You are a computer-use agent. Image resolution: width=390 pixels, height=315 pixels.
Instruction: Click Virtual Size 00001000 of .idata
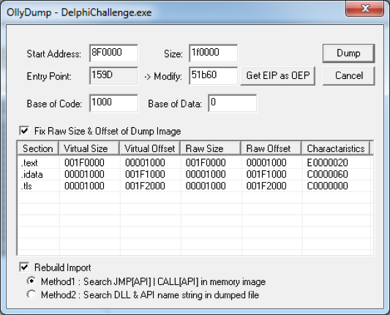(x=84, y=175)
